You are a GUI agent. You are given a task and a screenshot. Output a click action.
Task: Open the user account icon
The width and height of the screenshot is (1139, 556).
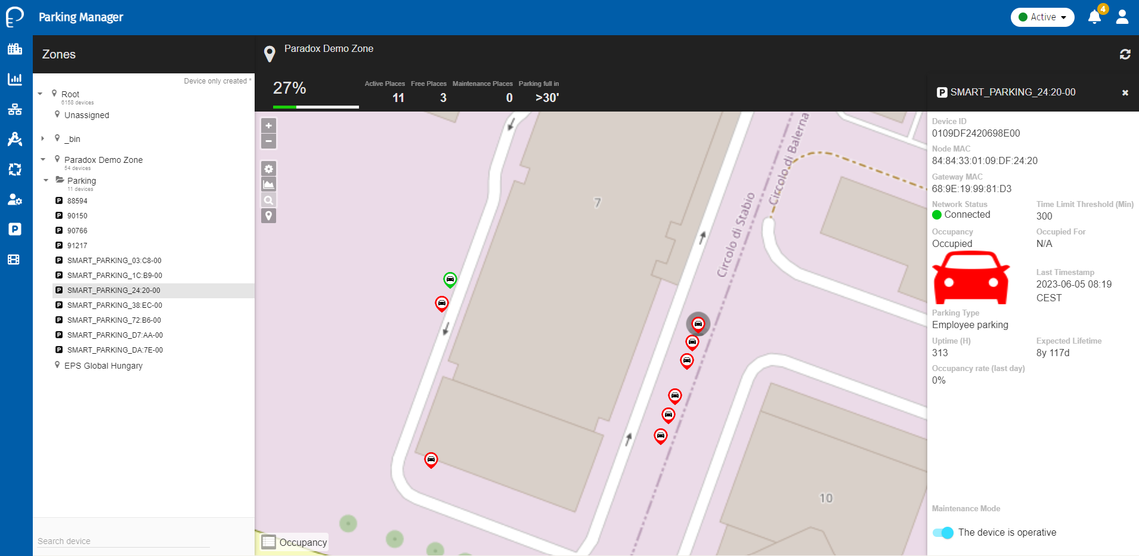coord(1122,17)
